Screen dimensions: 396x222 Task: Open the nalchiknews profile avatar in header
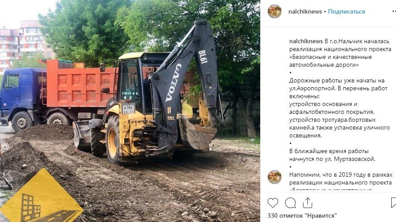point(275,11)
